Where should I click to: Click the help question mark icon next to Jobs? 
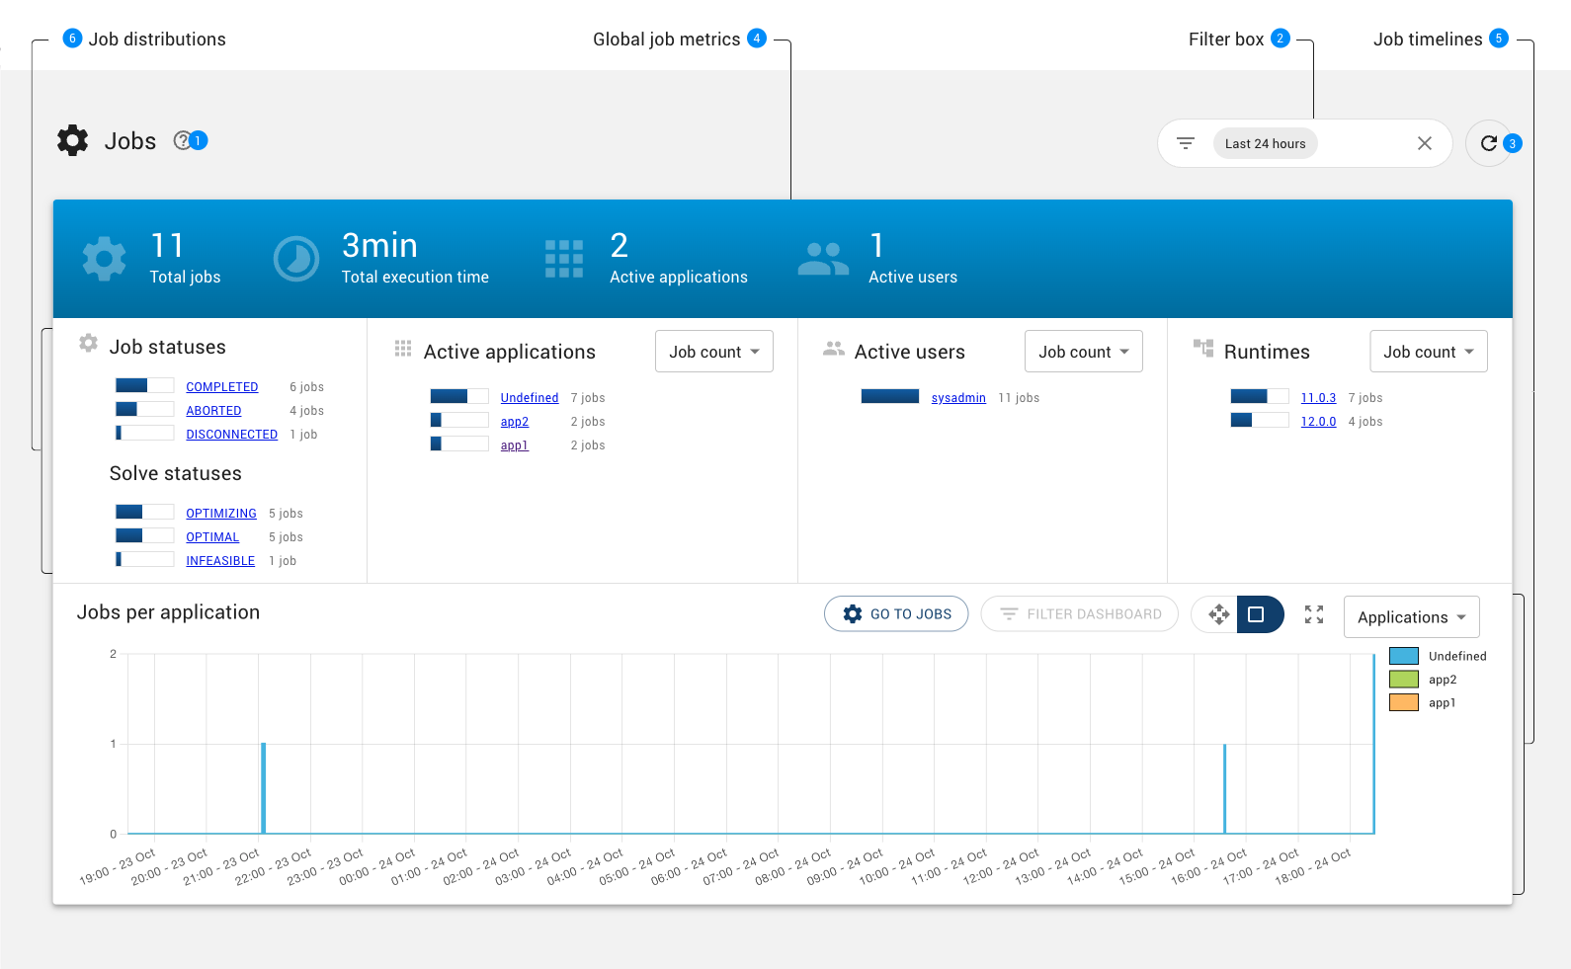(182, 140)
